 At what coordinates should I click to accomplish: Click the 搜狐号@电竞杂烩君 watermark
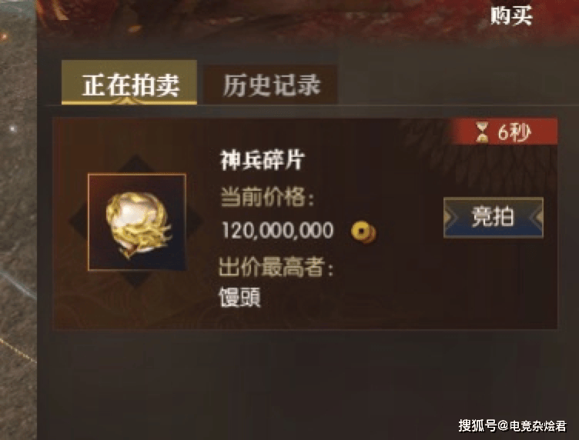click(x=513, y=425)
